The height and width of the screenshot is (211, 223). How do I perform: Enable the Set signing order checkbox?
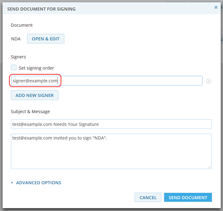click(14, 67)
